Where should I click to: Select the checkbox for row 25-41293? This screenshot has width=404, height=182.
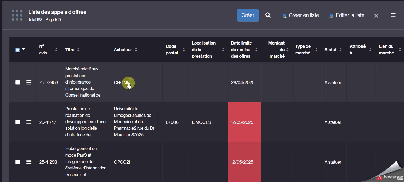(x=18, y=162)
